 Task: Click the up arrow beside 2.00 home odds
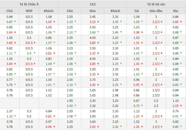click(x=75, y=106)
